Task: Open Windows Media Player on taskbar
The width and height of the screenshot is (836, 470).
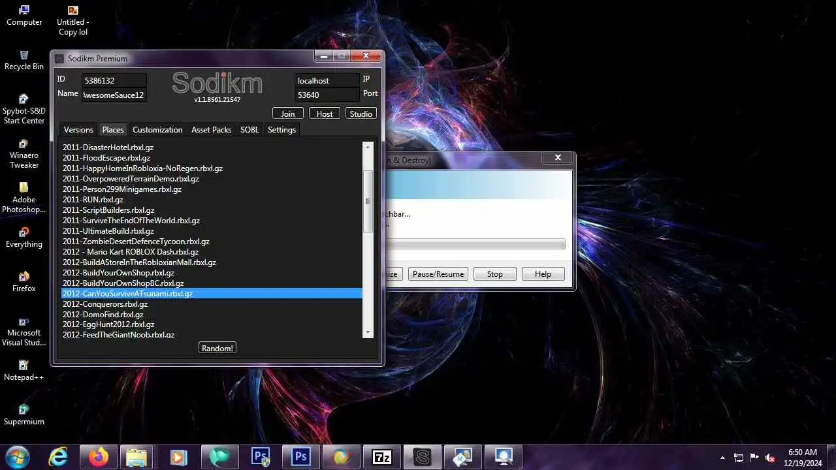Action: [178, 457]
